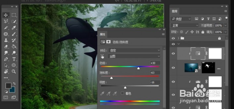Viewport: 234px width, 109px height.
Task: Open the 预设 preset 自定 dropdown
Action: tap(134, 51)
